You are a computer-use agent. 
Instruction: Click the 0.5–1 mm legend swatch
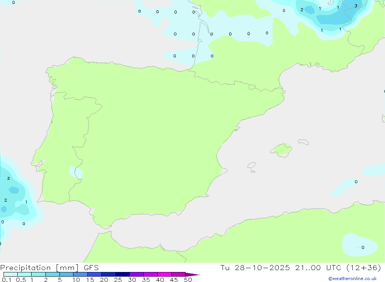point(25,274)
